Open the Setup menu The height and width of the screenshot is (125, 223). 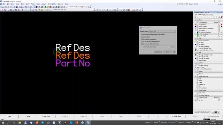(17, 4)
